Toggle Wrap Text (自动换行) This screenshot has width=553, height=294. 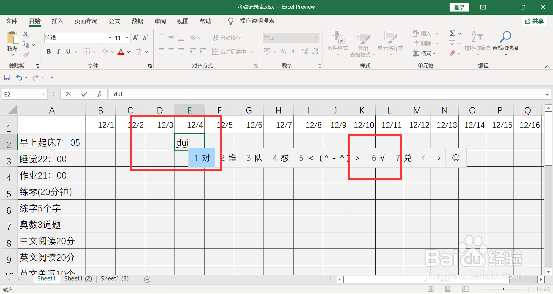click(x=227, y=38)
